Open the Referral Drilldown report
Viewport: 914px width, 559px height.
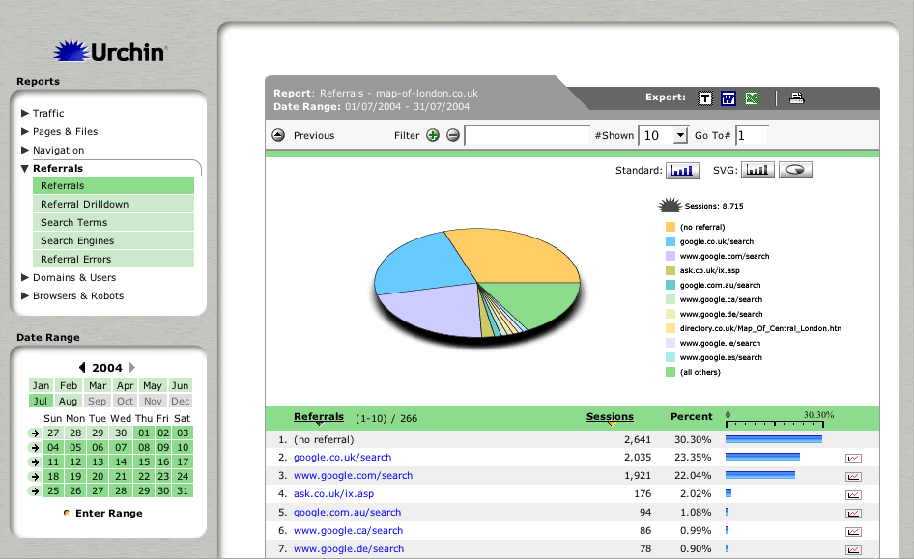114,204
